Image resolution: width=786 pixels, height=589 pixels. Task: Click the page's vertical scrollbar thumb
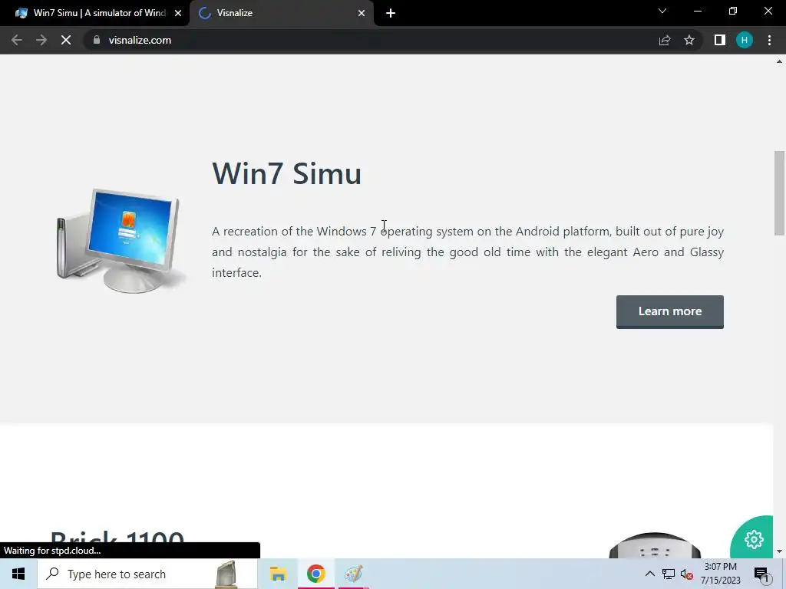point(779,192)
